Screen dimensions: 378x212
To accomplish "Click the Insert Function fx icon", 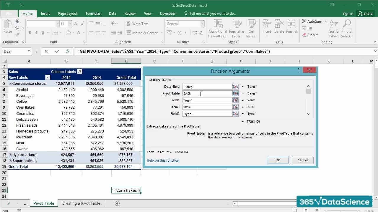I will click(68, 51).
